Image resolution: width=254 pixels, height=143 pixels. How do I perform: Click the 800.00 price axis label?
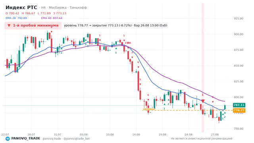point(239,97)
